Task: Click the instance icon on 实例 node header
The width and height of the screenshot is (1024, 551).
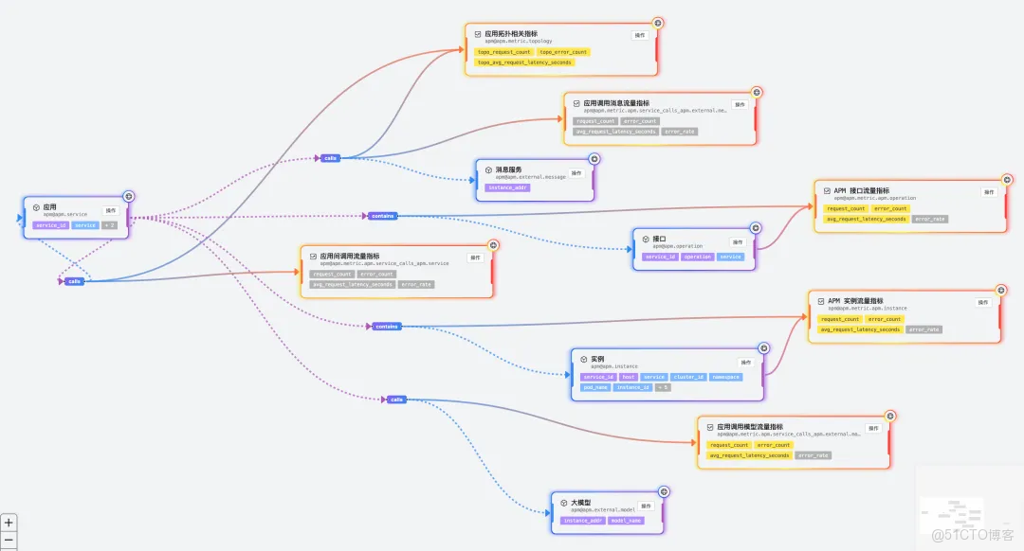Action: (x=584, y=359)
